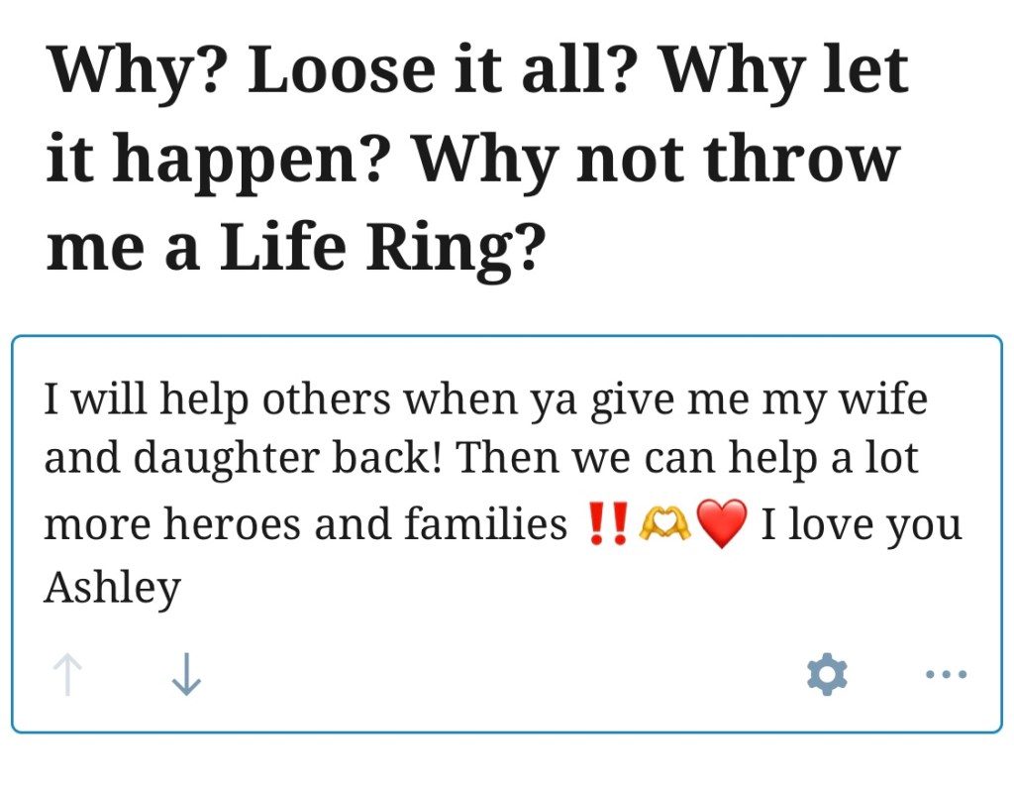Move the block down with the down arrow

186,675
